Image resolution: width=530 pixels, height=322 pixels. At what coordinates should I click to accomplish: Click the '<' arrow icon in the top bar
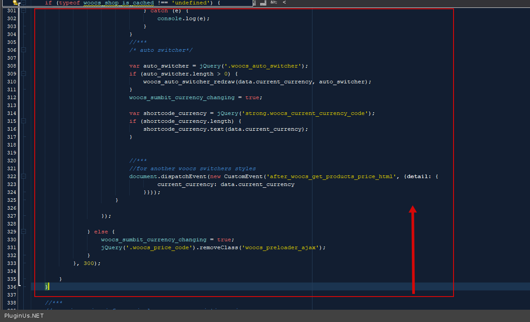point(284,2)
